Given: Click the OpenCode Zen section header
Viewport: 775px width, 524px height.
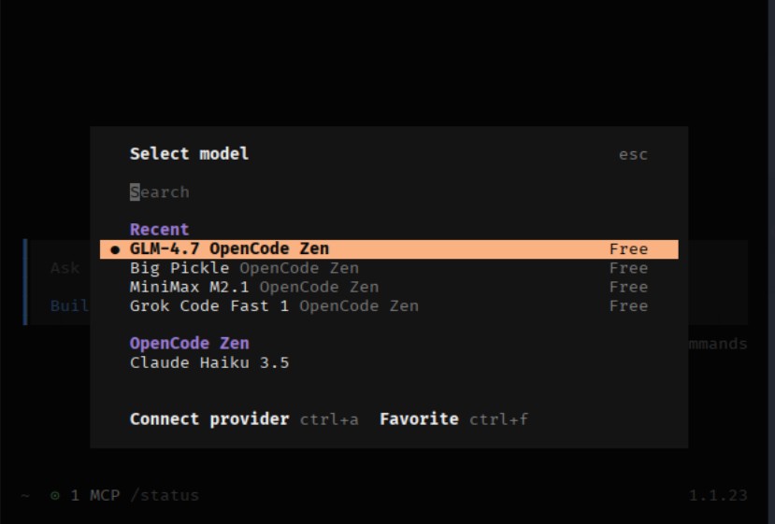Looking at the screenshot, I should (189, 343).
